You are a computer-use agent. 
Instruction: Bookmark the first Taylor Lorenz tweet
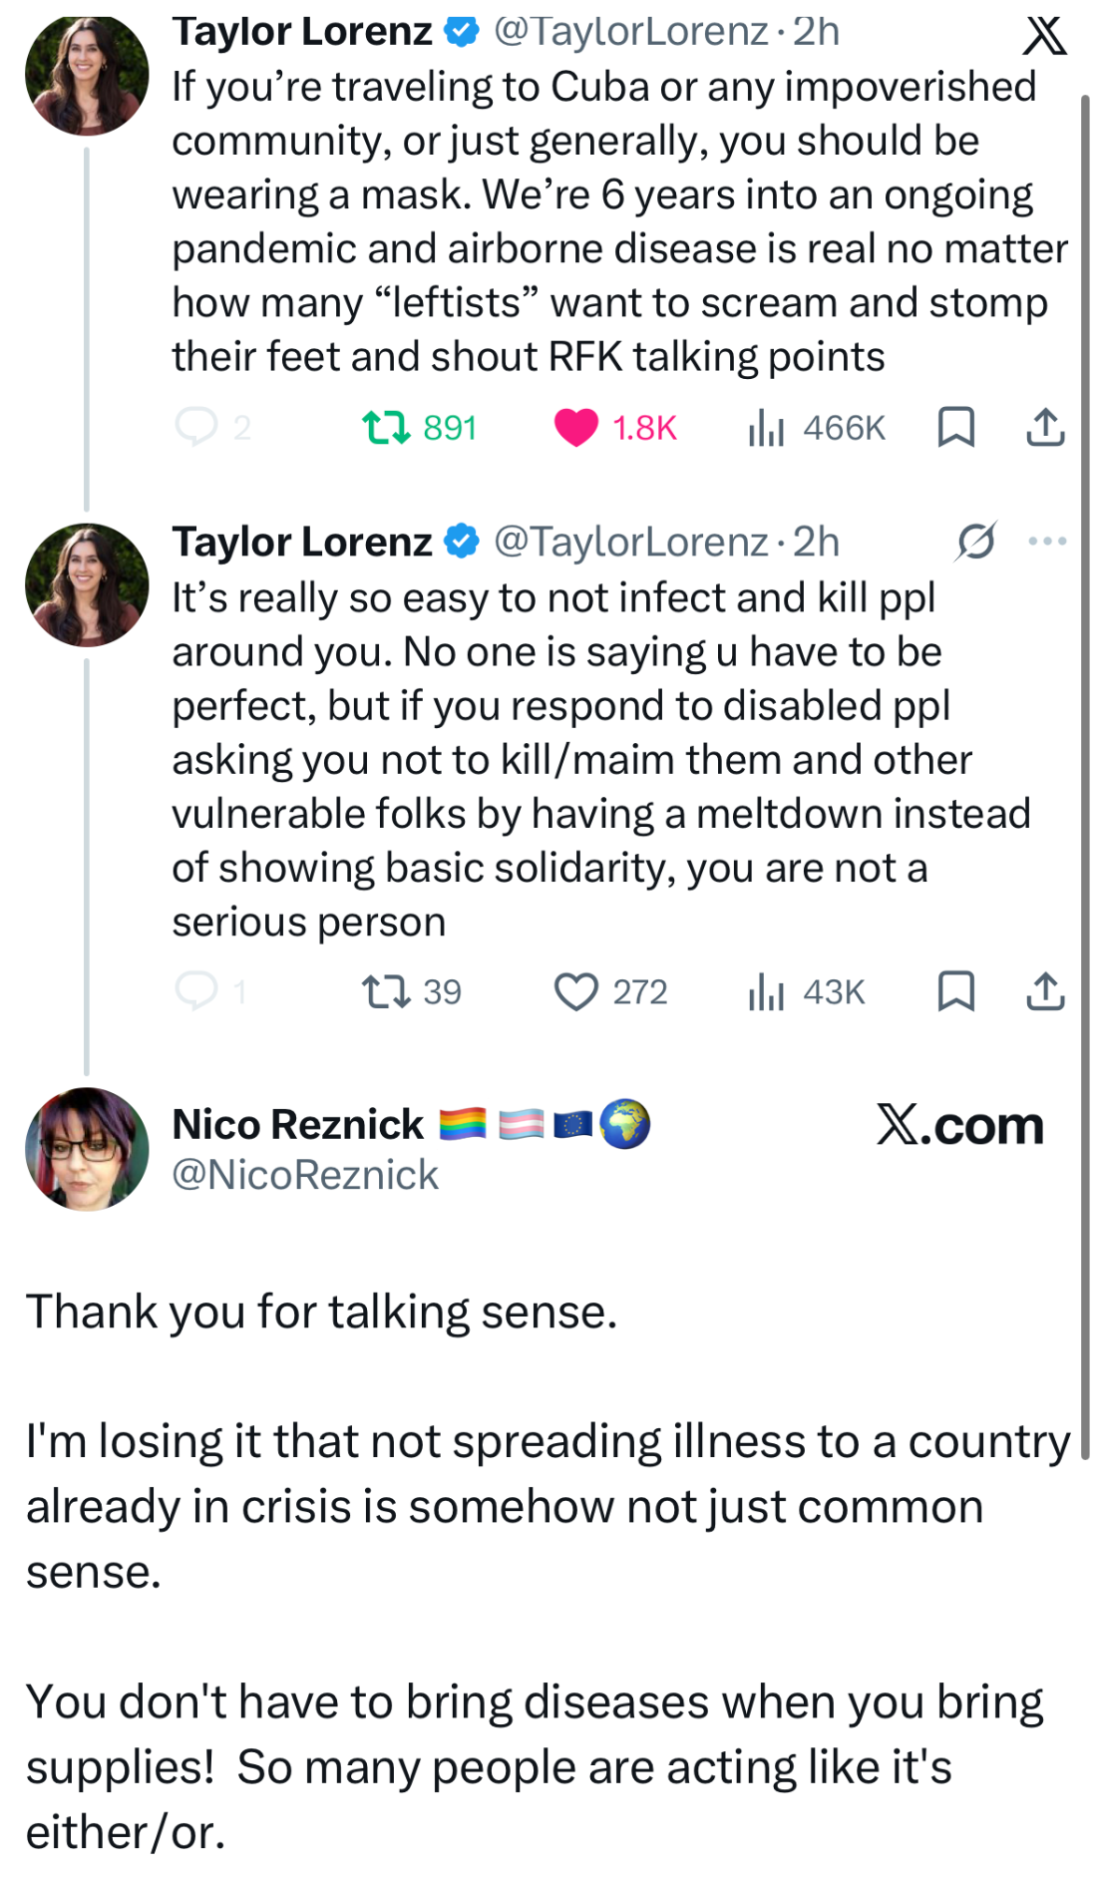[955, 427]
